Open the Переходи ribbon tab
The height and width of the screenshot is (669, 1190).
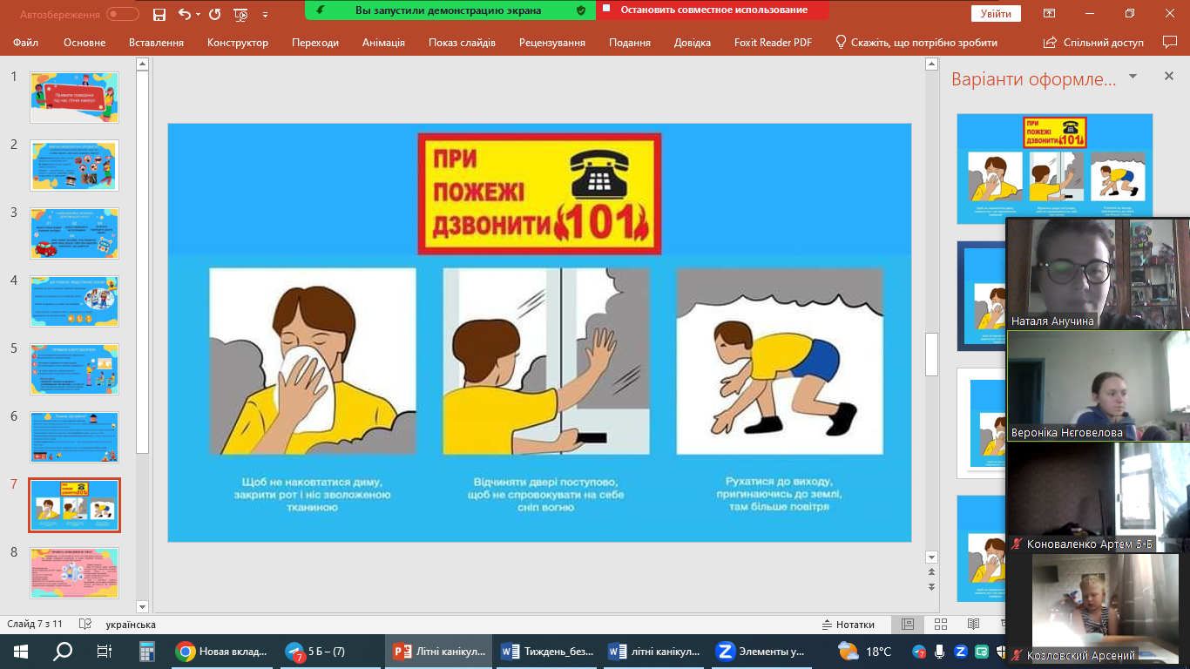pyautogui.click(x=315, y=42)
